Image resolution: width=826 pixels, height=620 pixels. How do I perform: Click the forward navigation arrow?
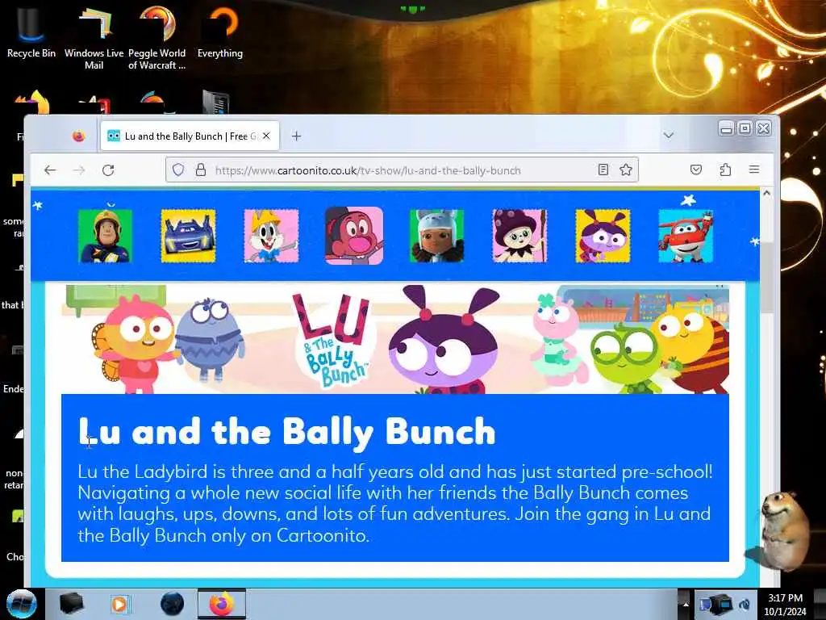(79, 170)
